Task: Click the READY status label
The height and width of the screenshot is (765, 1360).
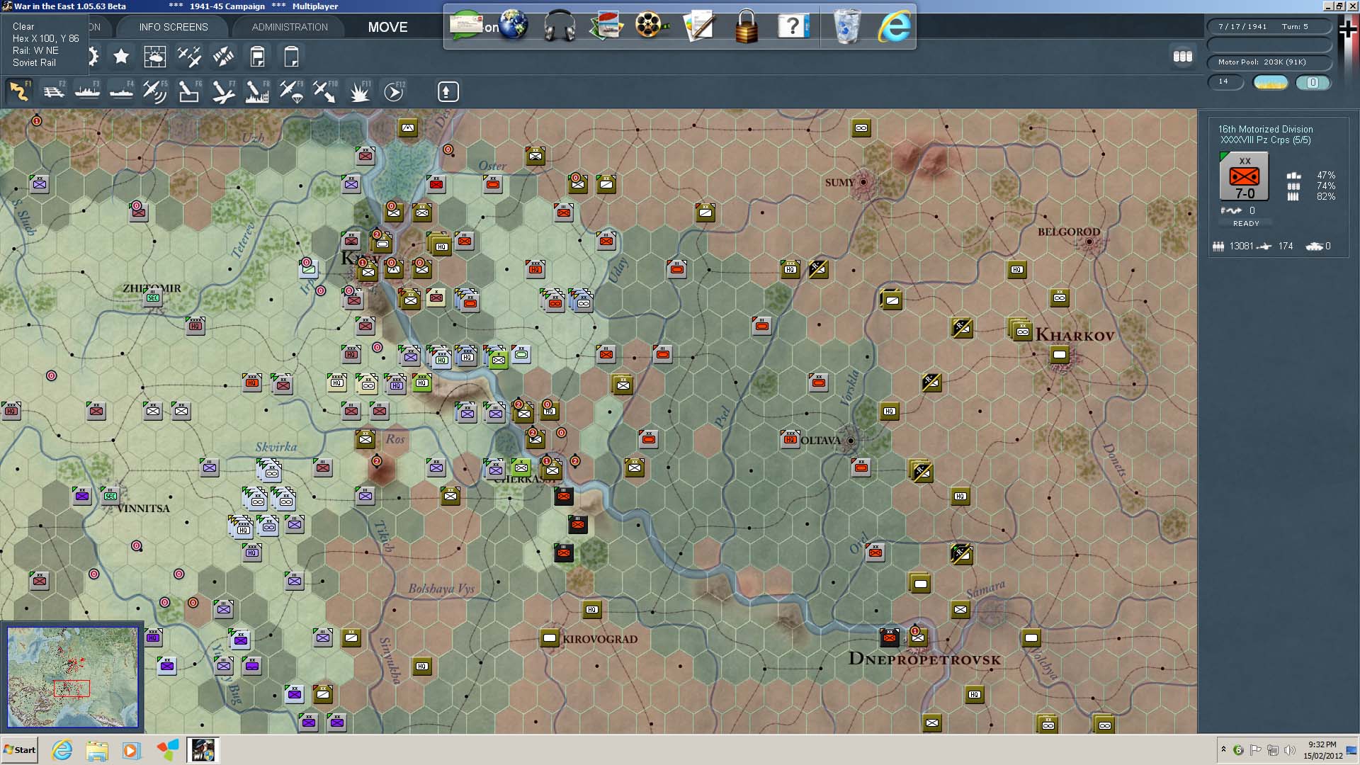Action: pyautogui.click(x=1246, y=223)
